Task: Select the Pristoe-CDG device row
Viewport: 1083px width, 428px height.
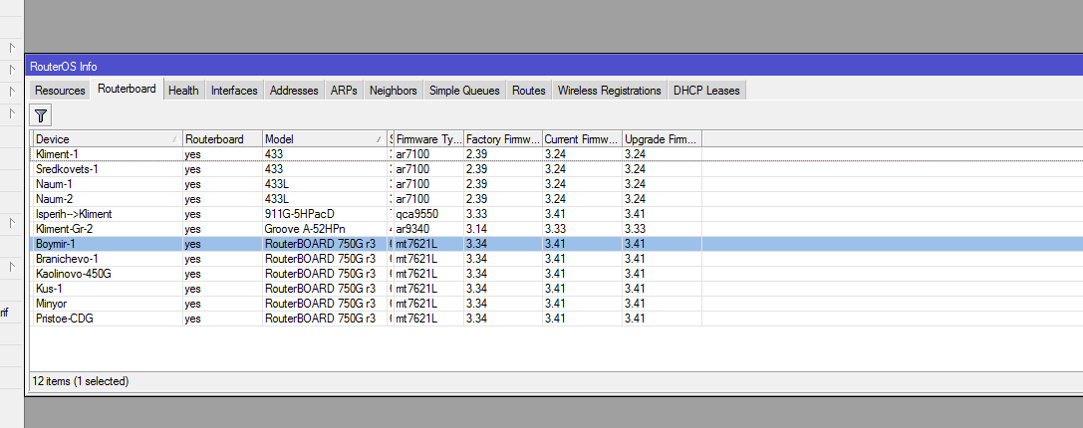Action: [x=67, y=319]
